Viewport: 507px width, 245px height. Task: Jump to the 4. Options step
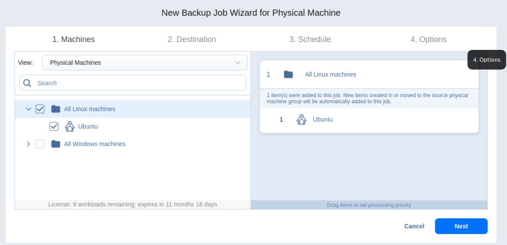click(428, 40)
